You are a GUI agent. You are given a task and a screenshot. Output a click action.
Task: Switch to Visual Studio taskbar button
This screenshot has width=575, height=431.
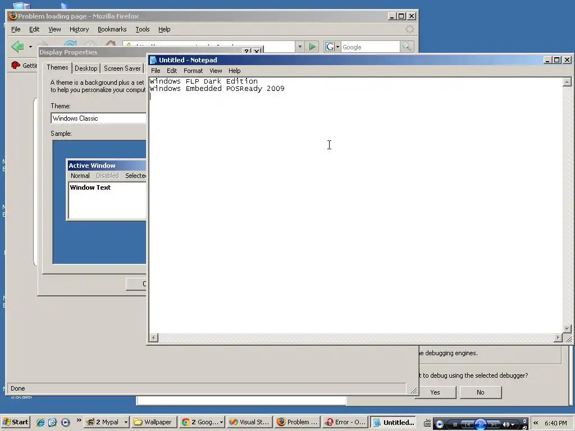click(x=250, y=422)
